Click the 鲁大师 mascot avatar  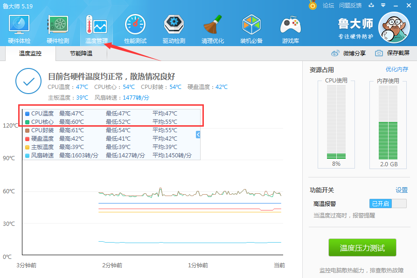(x=394, y=27)
